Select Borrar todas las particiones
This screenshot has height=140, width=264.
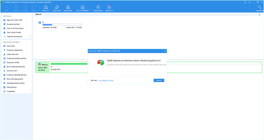point(16,67)
